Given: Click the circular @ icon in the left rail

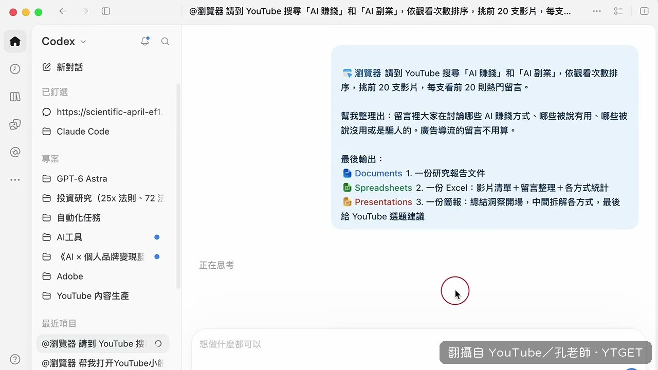Looking at the screenshot, I should pos(15,152).
